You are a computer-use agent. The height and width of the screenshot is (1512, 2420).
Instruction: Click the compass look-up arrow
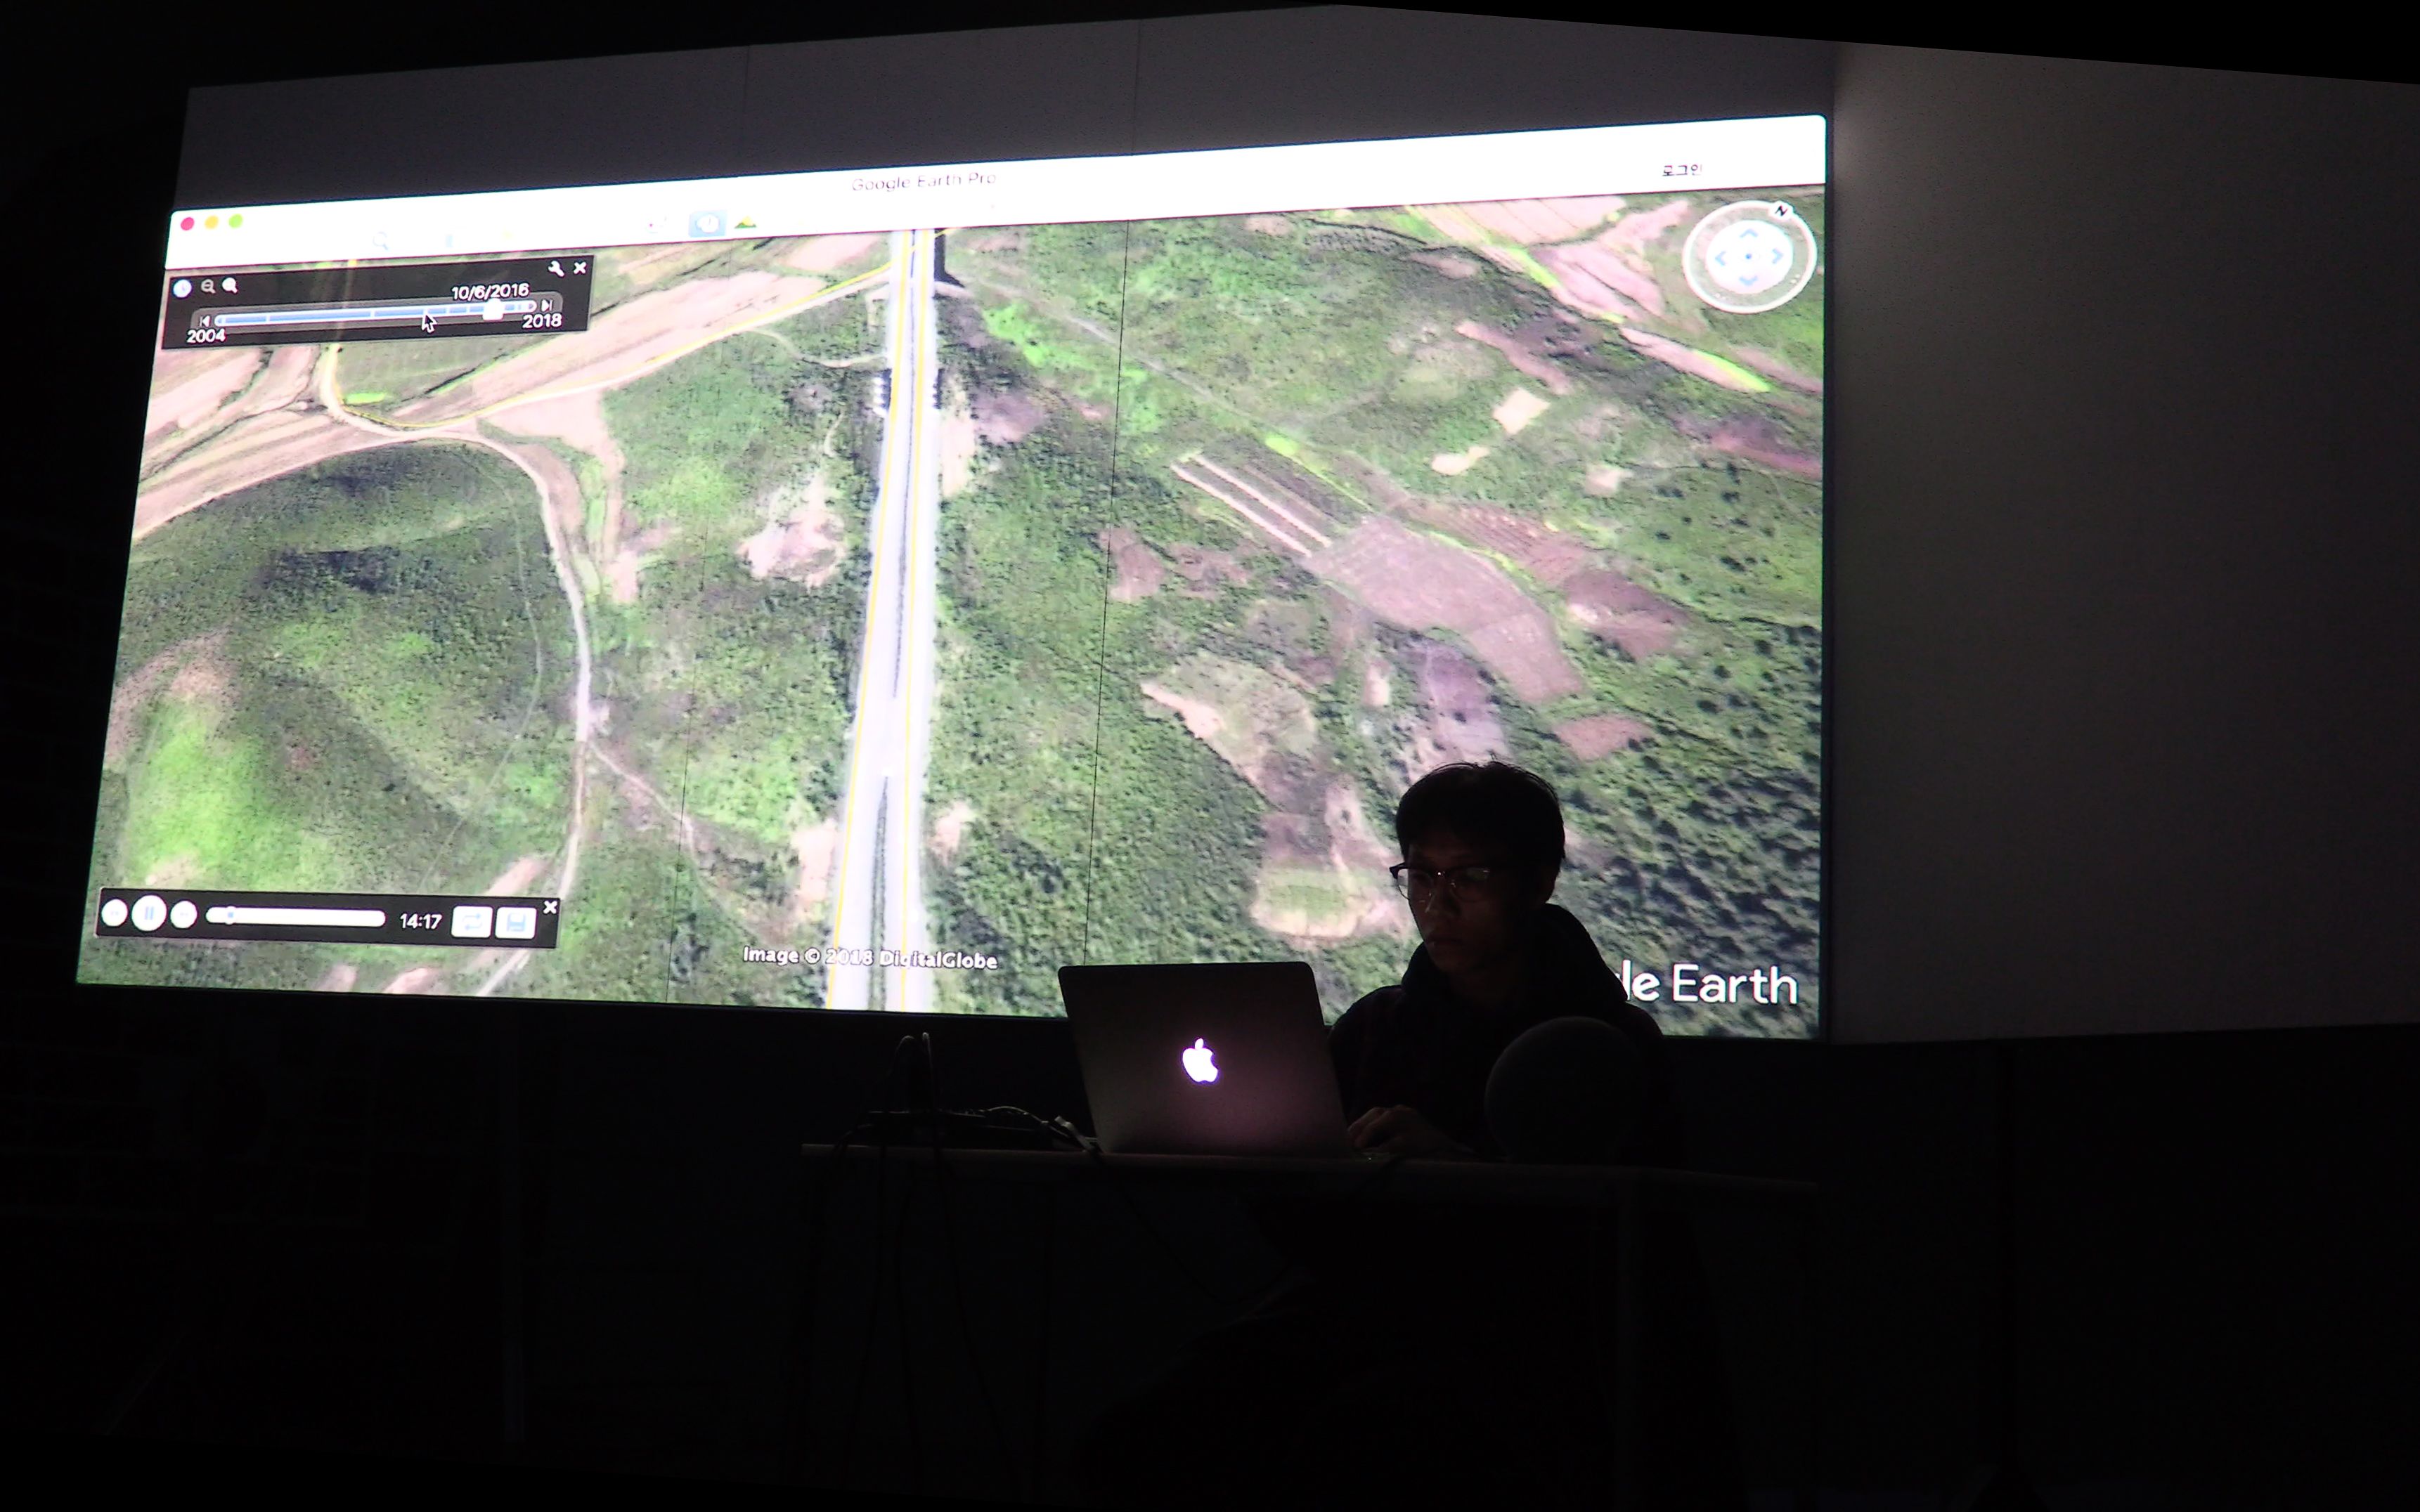click(1749, 234)
